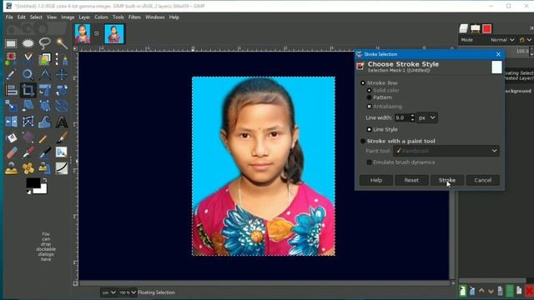Select the Color Picker tool
Image resolution: width=534 pixels, height=300 pixels.
coord(11,74)
